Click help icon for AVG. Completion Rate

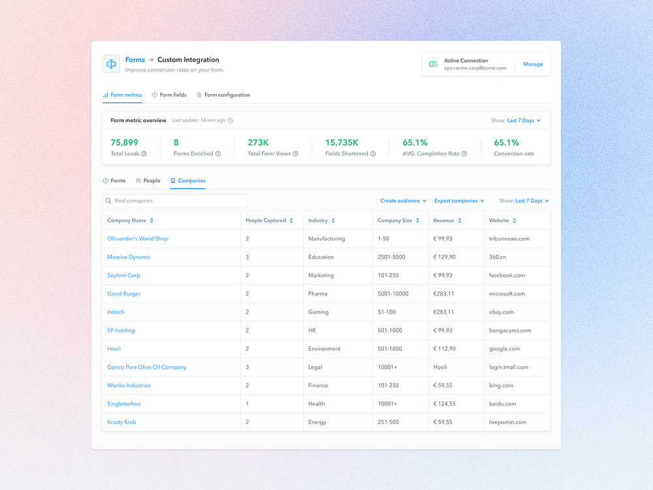[x=464, y=154]
